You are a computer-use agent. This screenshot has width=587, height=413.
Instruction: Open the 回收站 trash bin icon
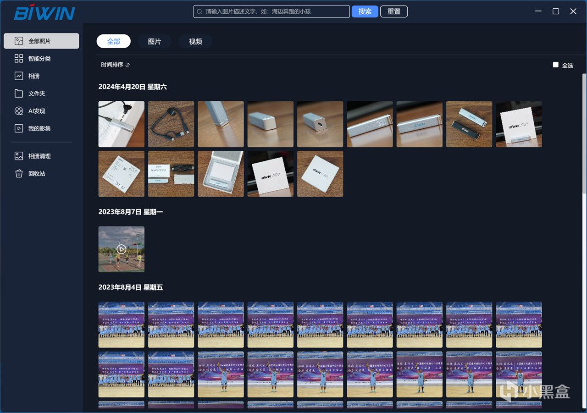click(19, 173)
